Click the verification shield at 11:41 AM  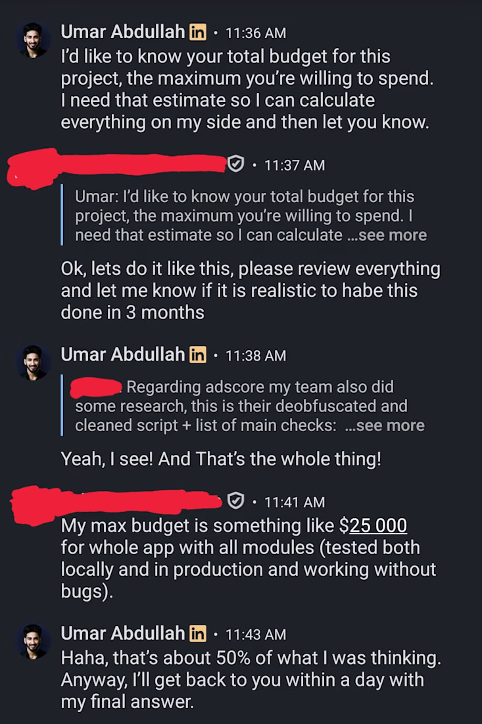236,502
